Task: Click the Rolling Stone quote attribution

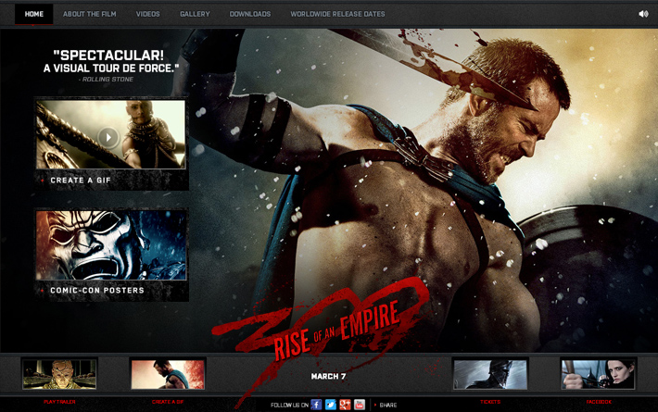Action: pos(108,80)
